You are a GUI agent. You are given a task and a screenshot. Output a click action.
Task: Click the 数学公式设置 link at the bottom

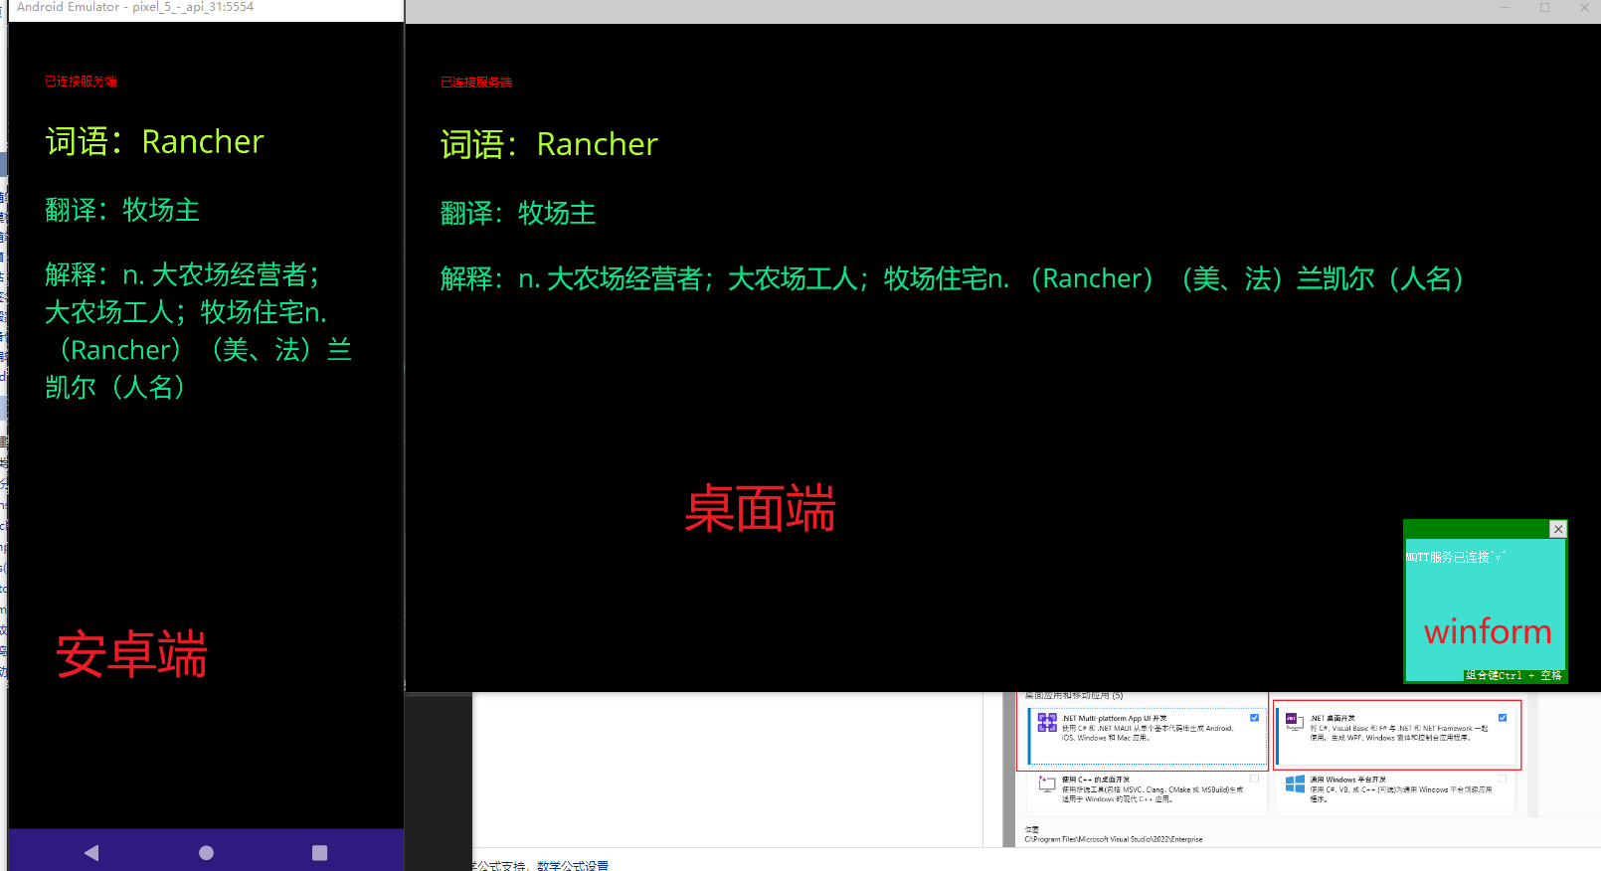tap(573, 865)
